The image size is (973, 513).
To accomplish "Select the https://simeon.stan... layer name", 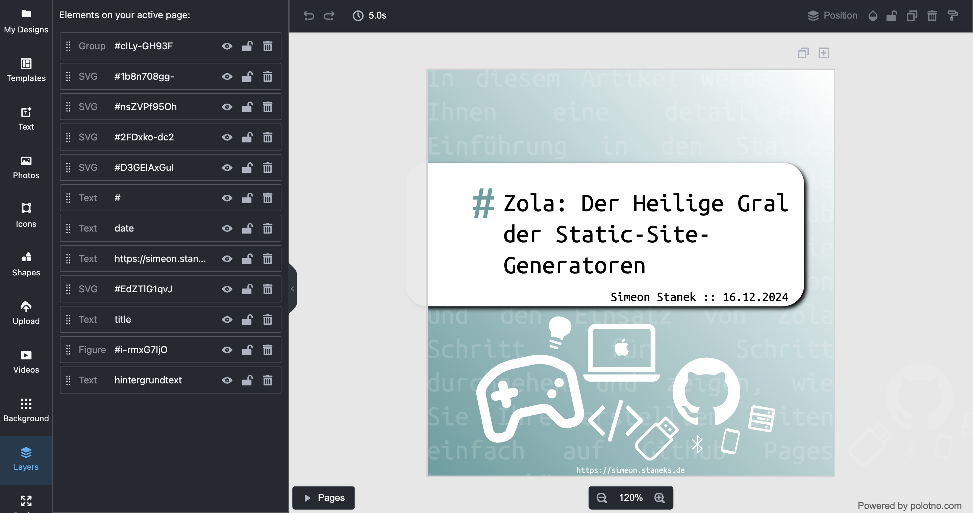I will pyautogui.click(x=160, y=259).
